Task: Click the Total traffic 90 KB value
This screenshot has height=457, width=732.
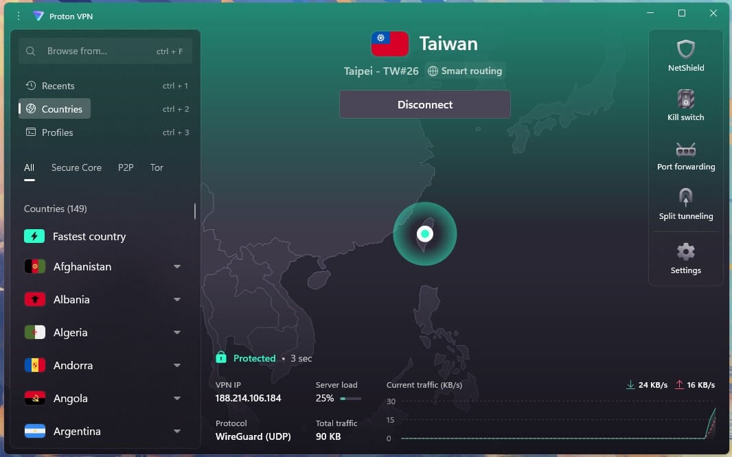Action: [328, 436]
